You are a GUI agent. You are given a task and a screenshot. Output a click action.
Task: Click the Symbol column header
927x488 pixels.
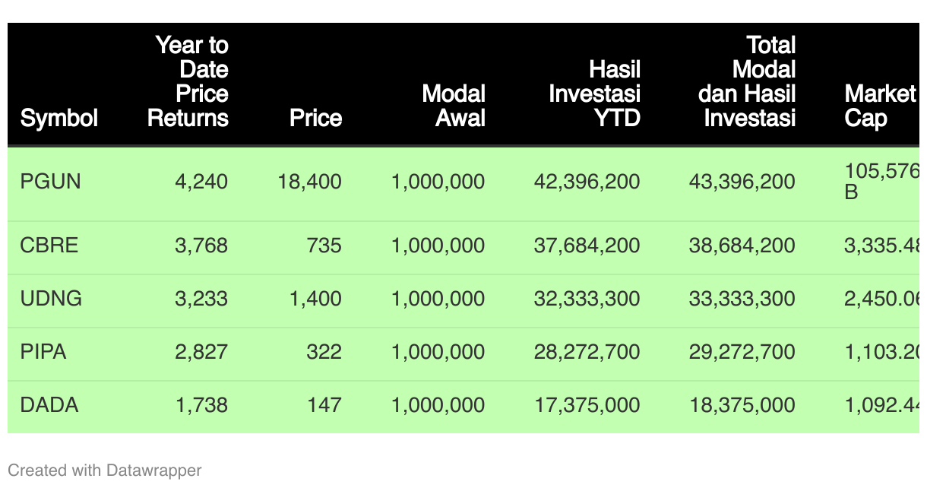[59, 118]
